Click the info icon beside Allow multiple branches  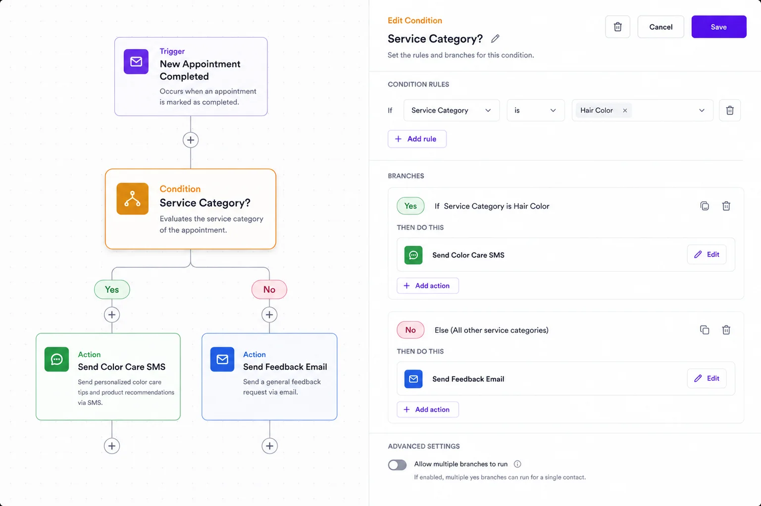pos(517,464)
